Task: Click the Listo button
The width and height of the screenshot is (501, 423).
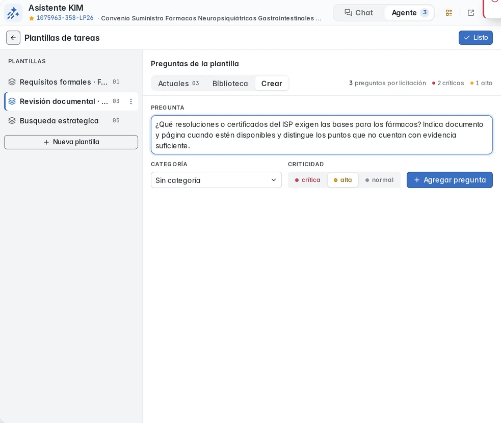Action: tap(476, 38)
